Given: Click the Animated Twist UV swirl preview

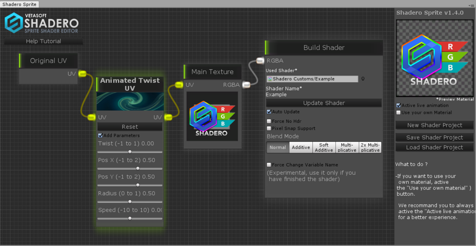Looking at the screenshot, I should pos(130,101).
